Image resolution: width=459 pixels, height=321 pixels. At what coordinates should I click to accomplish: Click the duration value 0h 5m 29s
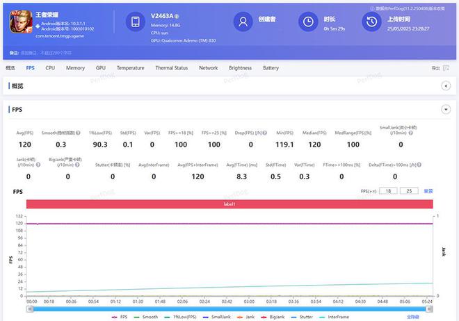click(x=335, y=28)
